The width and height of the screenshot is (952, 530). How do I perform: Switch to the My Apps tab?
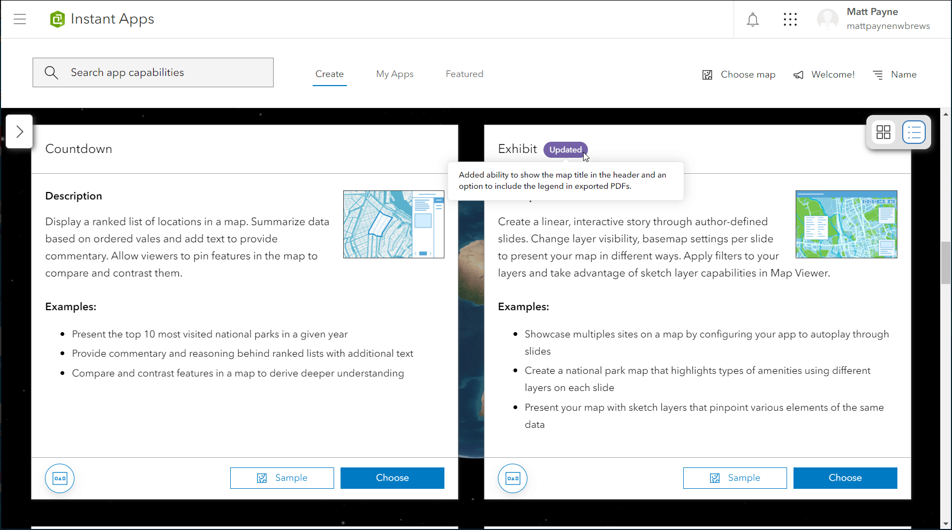[395, 74]
